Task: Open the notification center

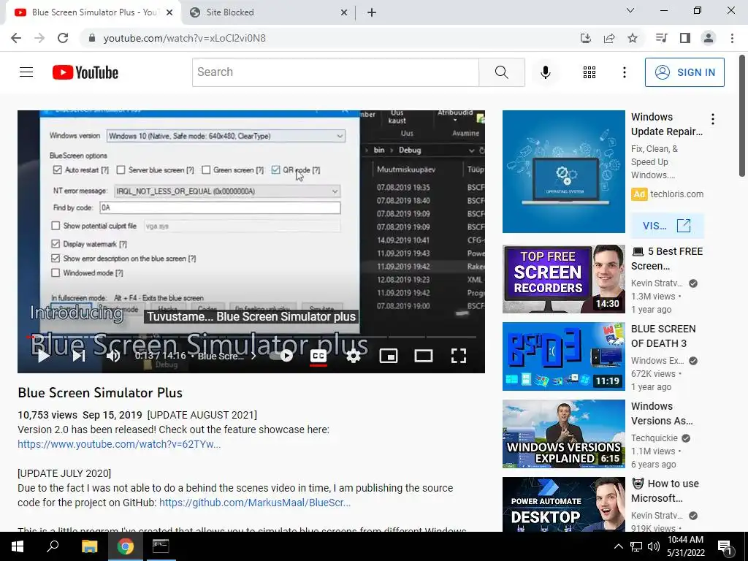Action: coord(725,546)
